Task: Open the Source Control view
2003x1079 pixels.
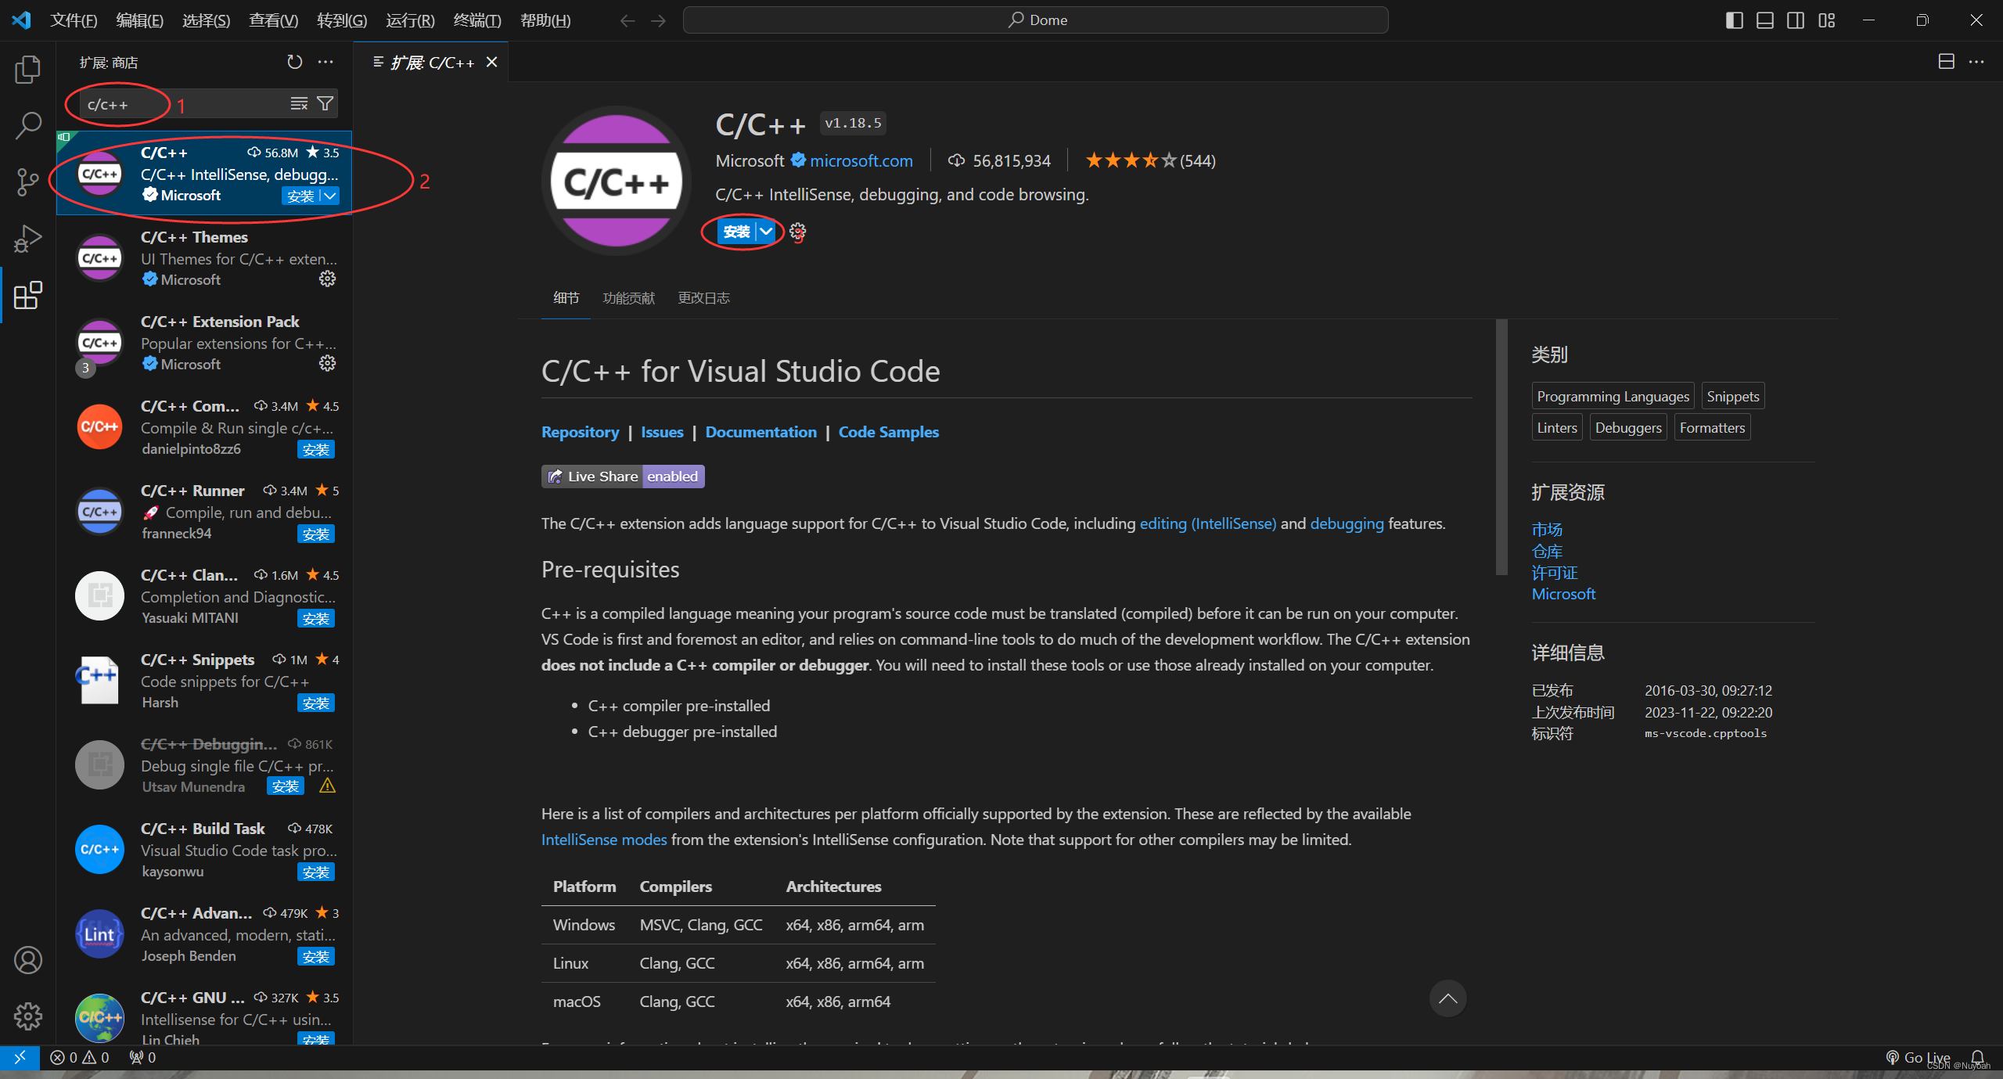Action: (x=27, y=182)
